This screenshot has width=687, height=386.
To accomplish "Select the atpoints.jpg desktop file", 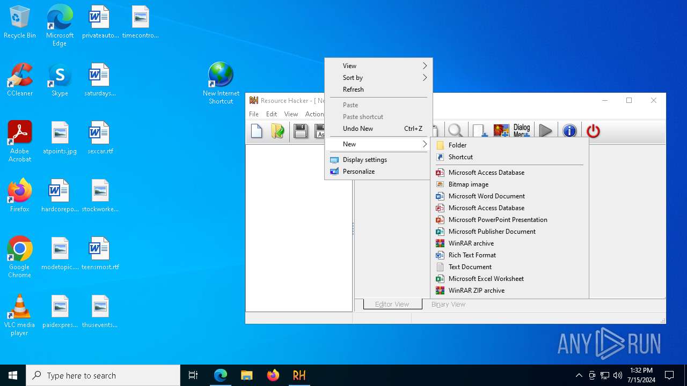I will click(60, 138).
